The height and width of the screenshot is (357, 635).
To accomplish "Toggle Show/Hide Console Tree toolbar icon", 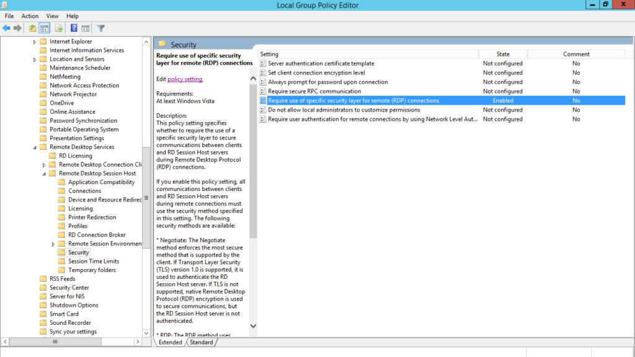I will (x=45, y=28).
